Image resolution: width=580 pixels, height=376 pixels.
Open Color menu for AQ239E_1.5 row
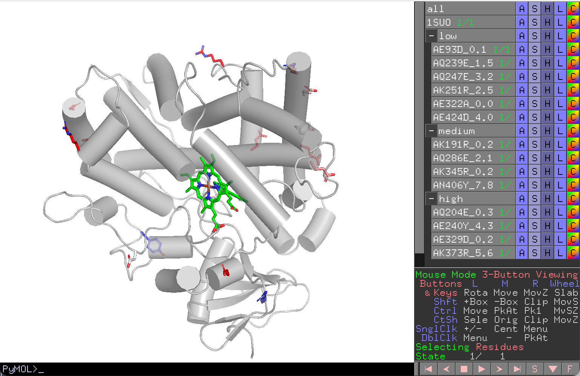tap(573, 63)
